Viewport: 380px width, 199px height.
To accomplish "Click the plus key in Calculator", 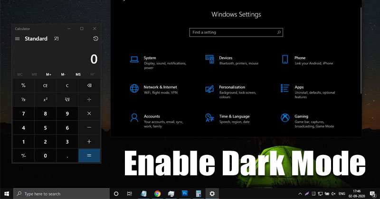I will click(x=89, y=142).
